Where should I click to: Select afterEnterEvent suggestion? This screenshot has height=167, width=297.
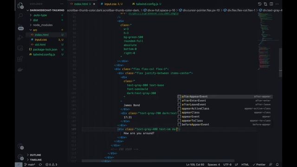(225, 101)
